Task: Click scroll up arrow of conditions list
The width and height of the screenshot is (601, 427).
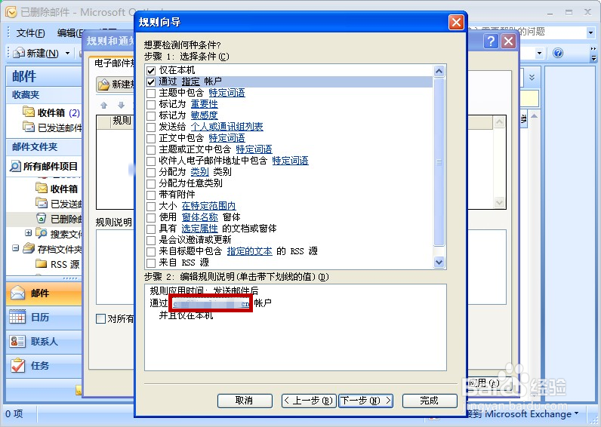Action: [439, 71]
